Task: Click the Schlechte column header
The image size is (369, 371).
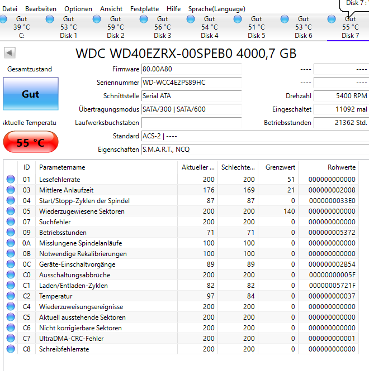Action: 238,167
